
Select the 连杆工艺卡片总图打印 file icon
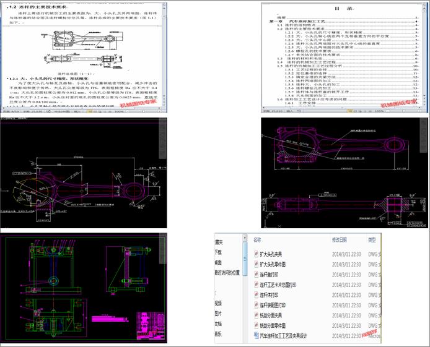click(x=257, y=285)
